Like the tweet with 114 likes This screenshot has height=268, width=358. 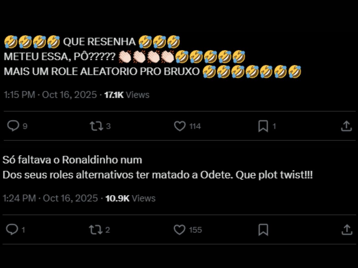[180, 126]
